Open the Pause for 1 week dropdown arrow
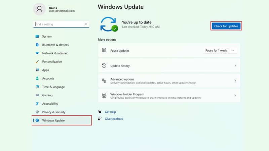This screenshot has height=151, width=269. (x=233, y=50)
